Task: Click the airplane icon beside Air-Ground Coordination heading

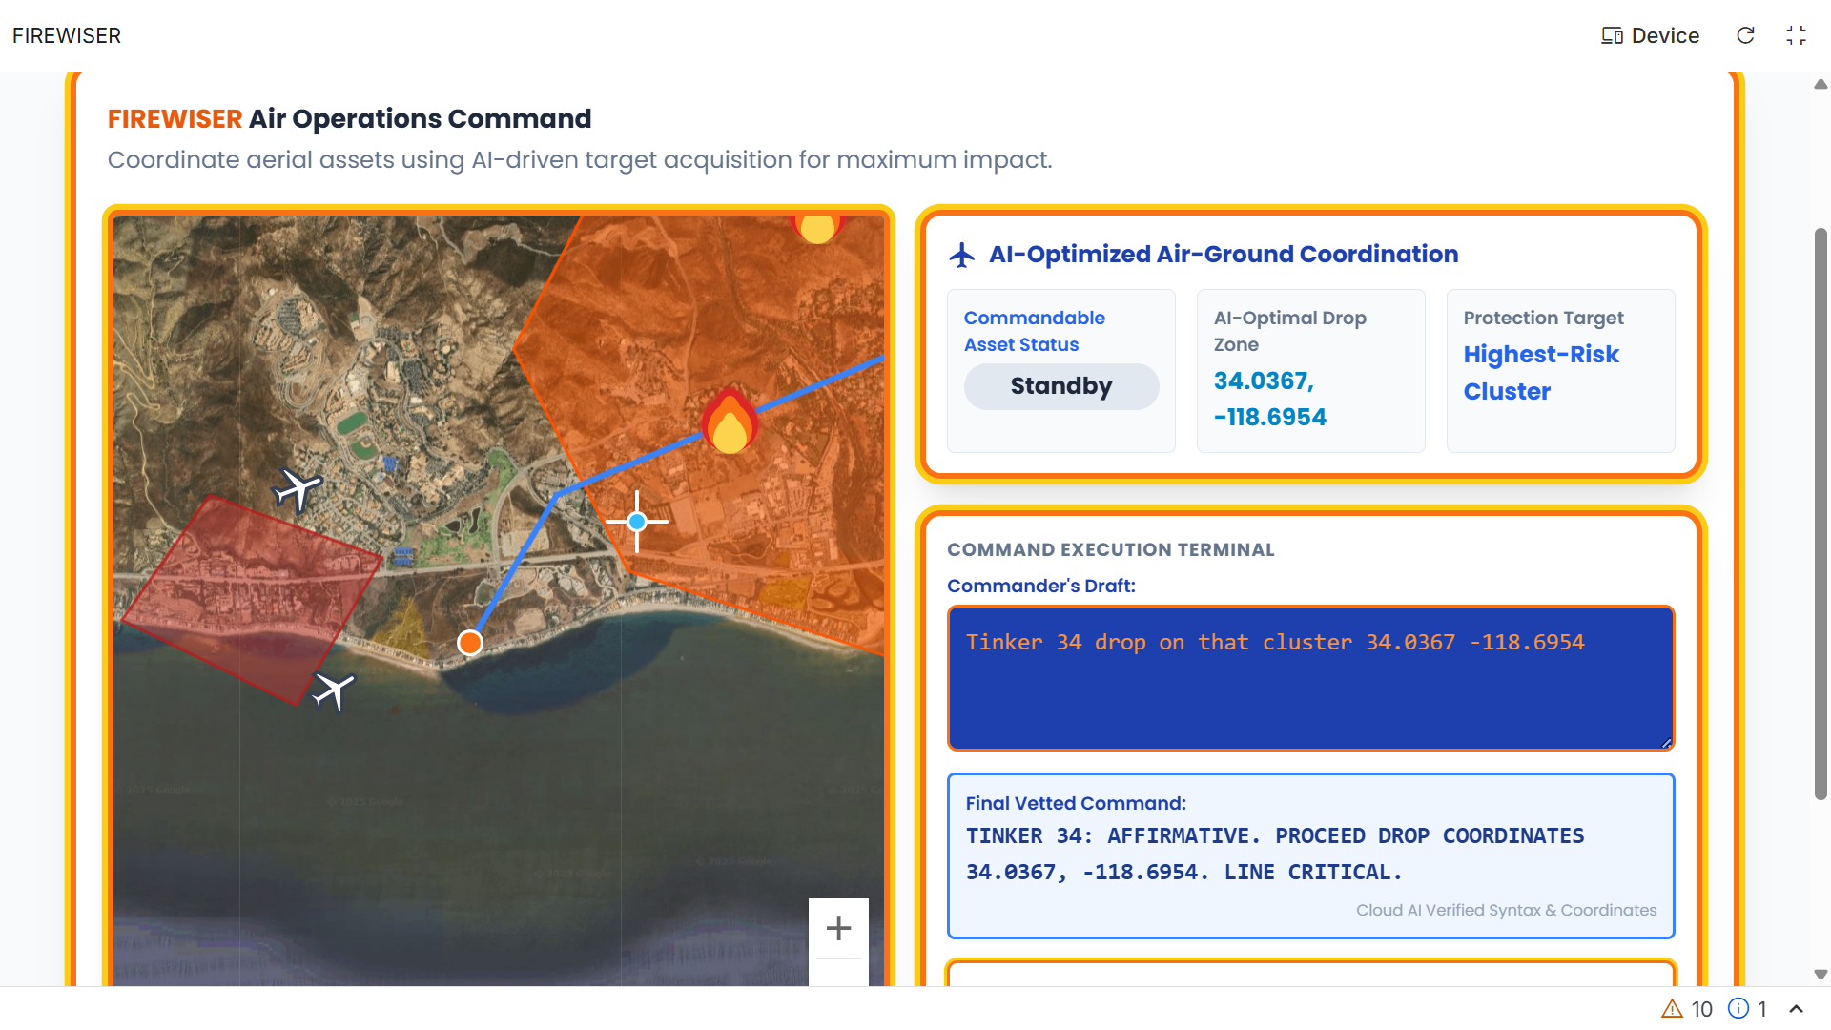Action: [962, 255]
